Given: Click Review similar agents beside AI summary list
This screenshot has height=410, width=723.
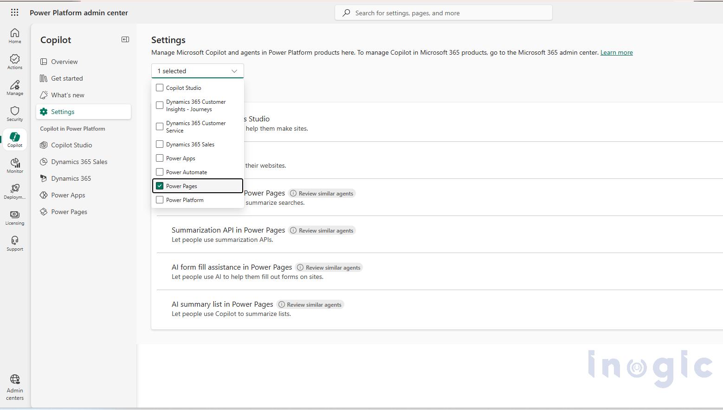Looking at the screenshot, I should [311, 304].
